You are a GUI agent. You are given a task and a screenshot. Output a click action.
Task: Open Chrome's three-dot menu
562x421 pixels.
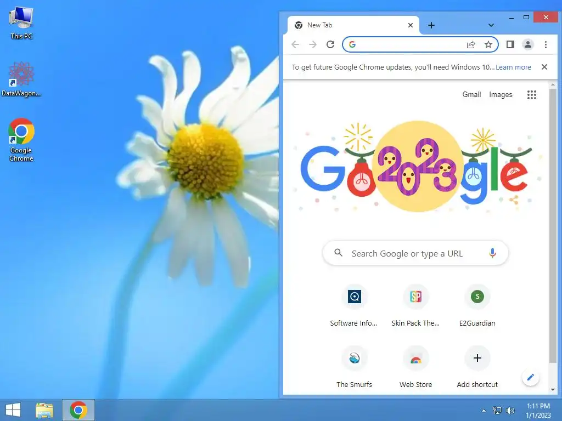[546, 44]
